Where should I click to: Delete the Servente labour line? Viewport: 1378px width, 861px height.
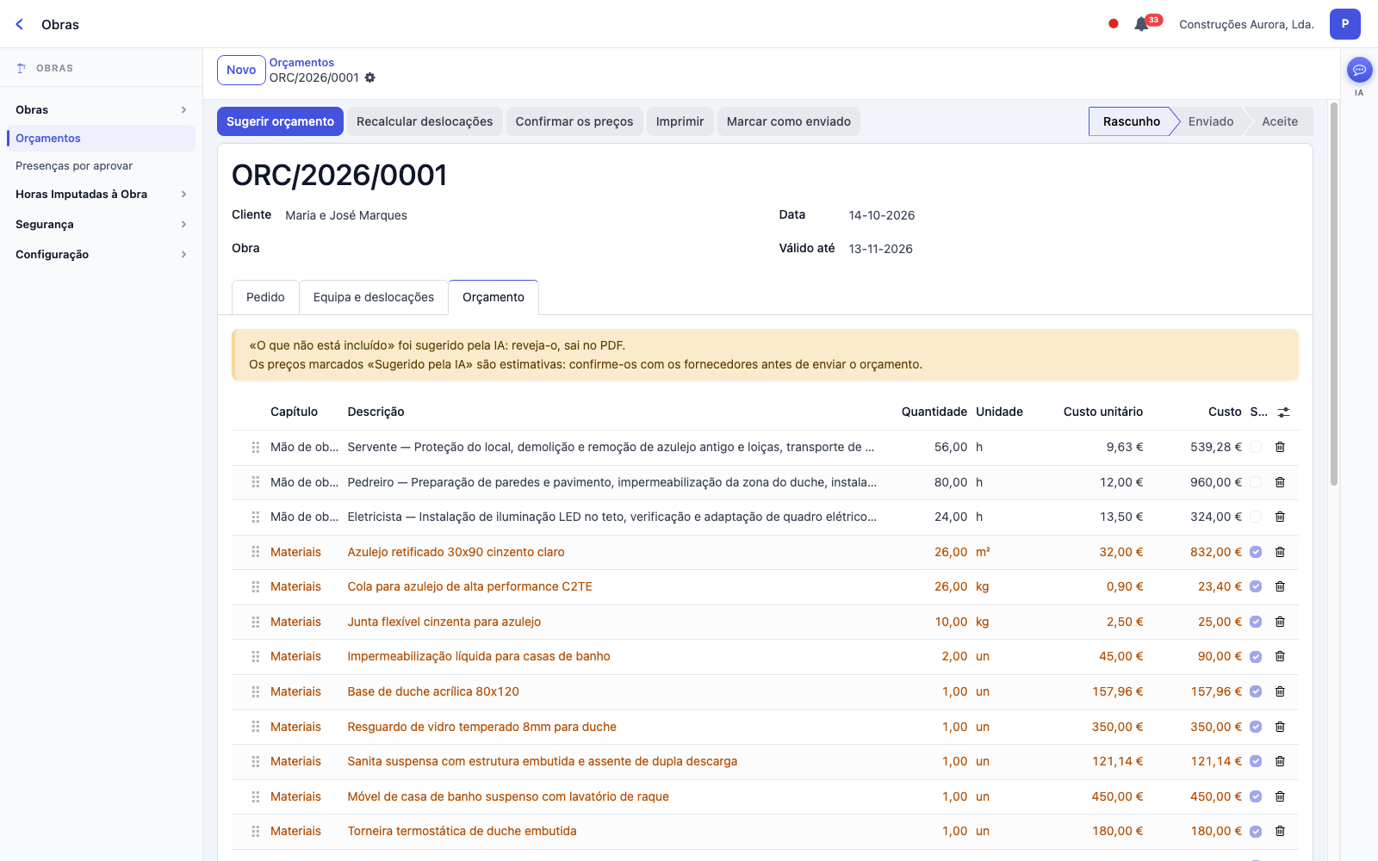pyautogui.click(x=1280, y=447)
